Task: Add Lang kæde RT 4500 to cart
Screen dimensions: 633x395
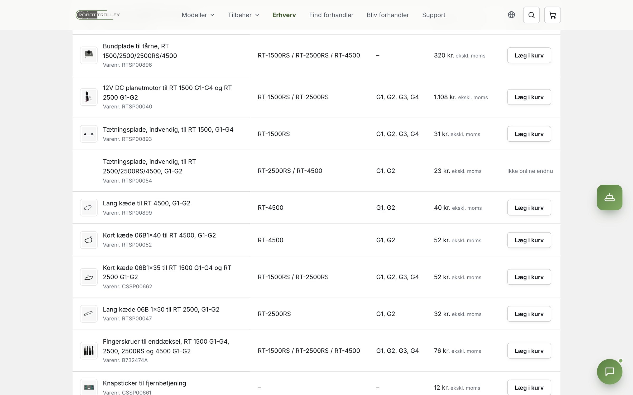Action: pyautogui.click(x=529, y=208)
